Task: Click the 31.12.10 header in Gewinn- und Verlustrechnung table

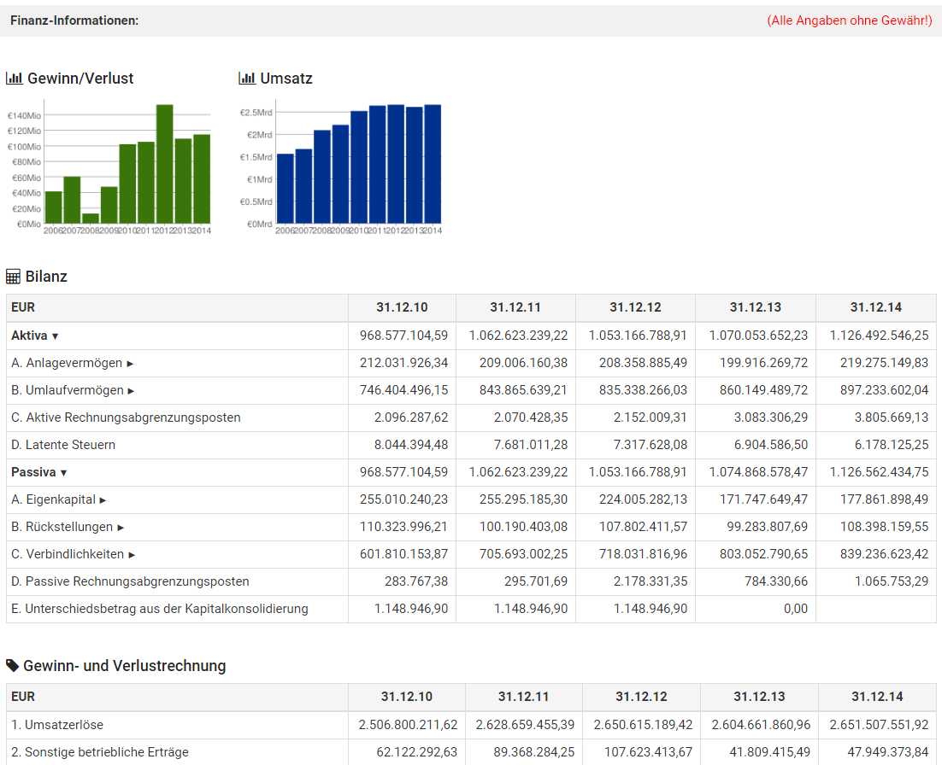Action: coord(406,697)
